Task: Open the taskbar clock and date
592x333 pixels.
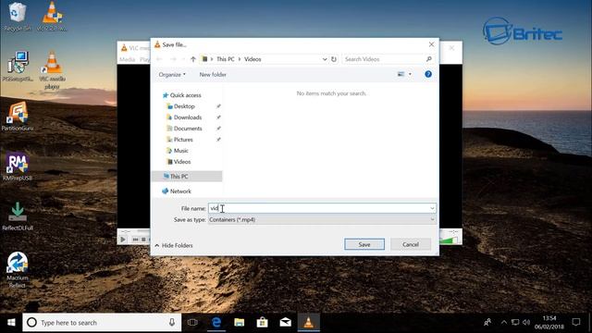Action: [549, 323]
